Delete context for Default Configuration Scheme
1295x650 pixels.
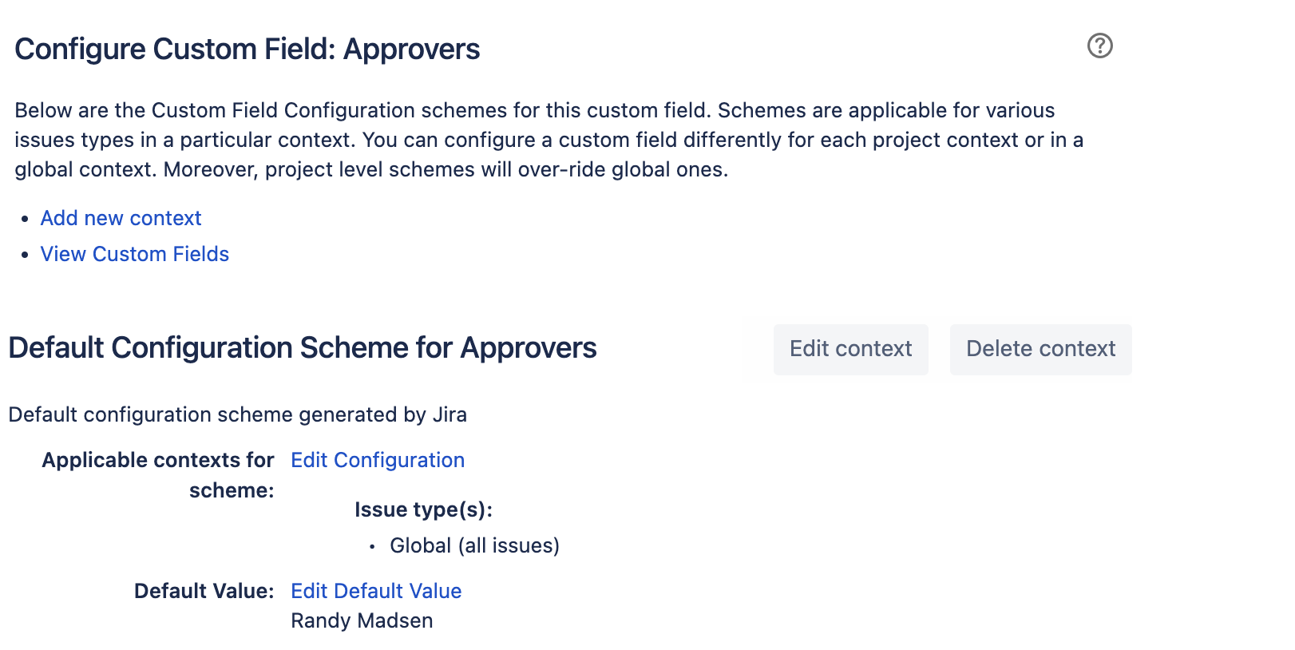[x=1040, y=349]
